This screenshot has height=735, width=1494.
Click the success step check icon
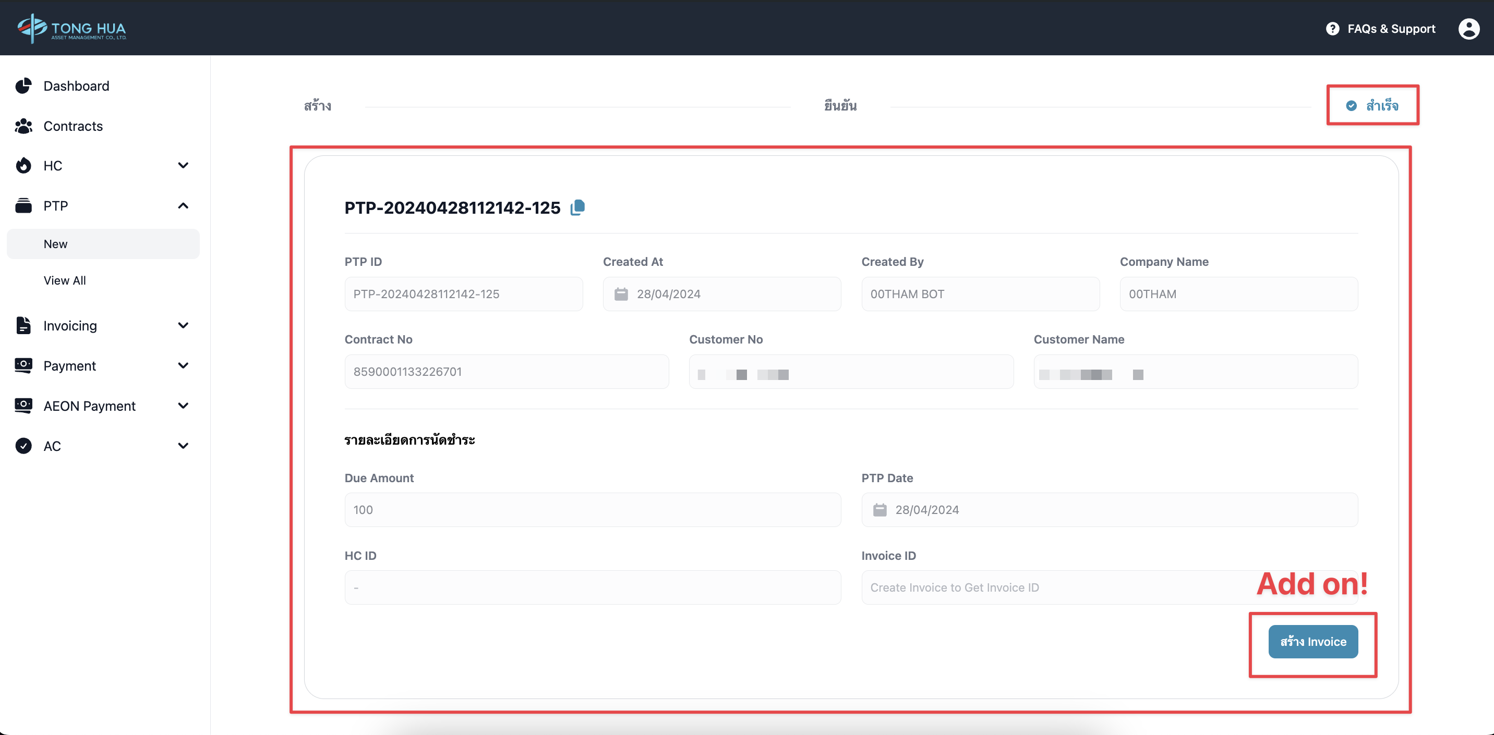coord(1351,105)
